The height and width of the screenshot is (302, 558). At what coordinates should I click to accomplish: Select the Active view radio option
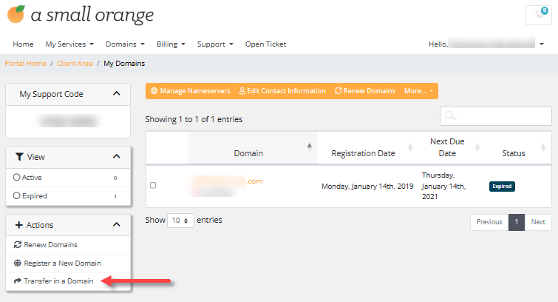(x=17, y=178)
